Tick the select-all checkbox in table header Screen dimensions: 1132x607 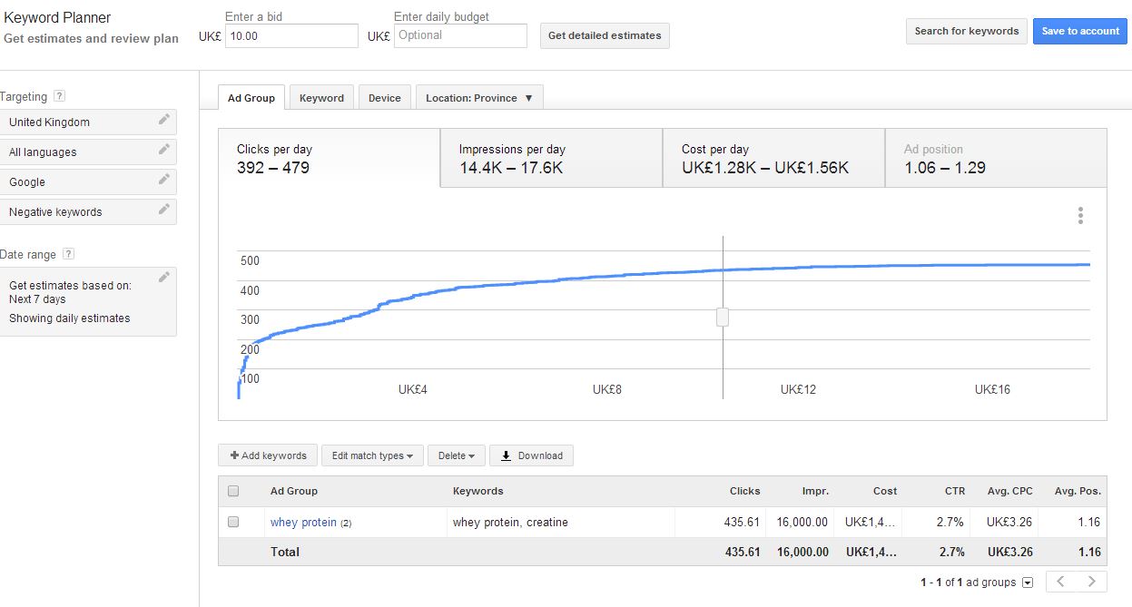tap(233, 491)
